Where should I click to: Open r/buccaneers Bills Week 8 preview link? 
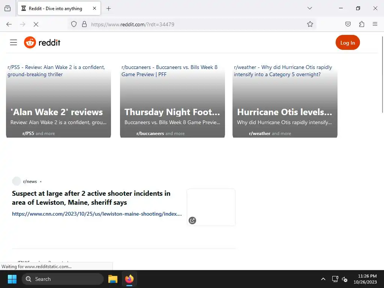[x=169, y=71]
